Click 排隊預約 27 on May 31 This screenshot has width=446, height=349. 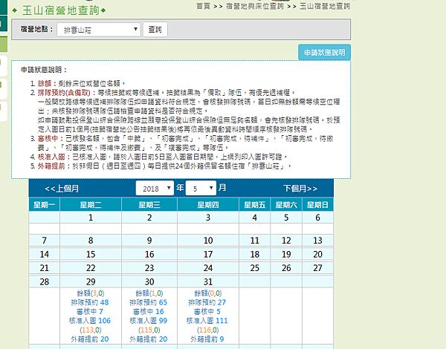click(x=207, y=302)
